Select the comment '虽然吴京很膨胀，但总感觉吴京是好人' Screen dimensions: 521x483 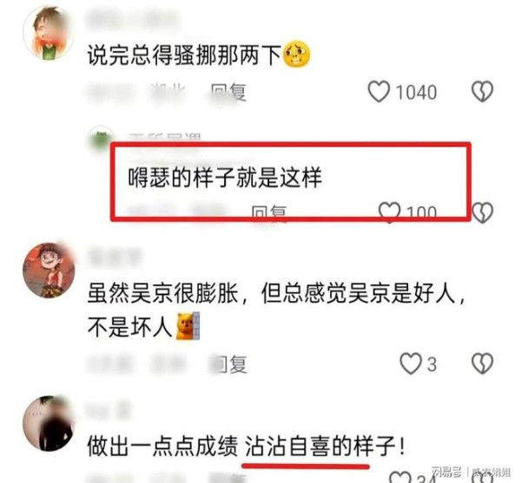point(276,310)
